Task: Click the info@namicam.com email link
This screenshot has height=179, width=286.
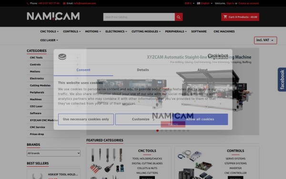Action: 85,3
